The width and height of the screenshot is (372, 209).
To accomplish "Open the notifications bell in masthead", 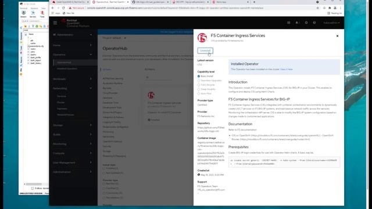I will pos(297,23).
